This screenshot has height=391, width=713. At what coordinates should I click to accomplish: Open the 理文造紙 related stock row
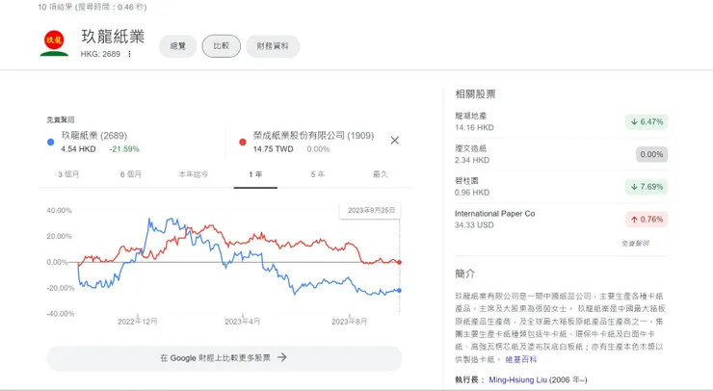click(x=561, y=154)
